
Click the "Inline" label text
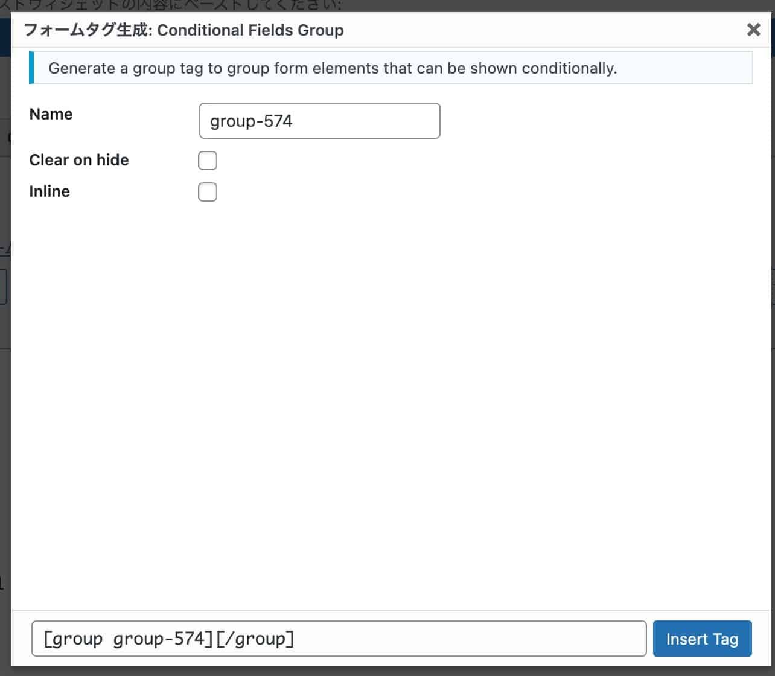(x=49, y=191)
